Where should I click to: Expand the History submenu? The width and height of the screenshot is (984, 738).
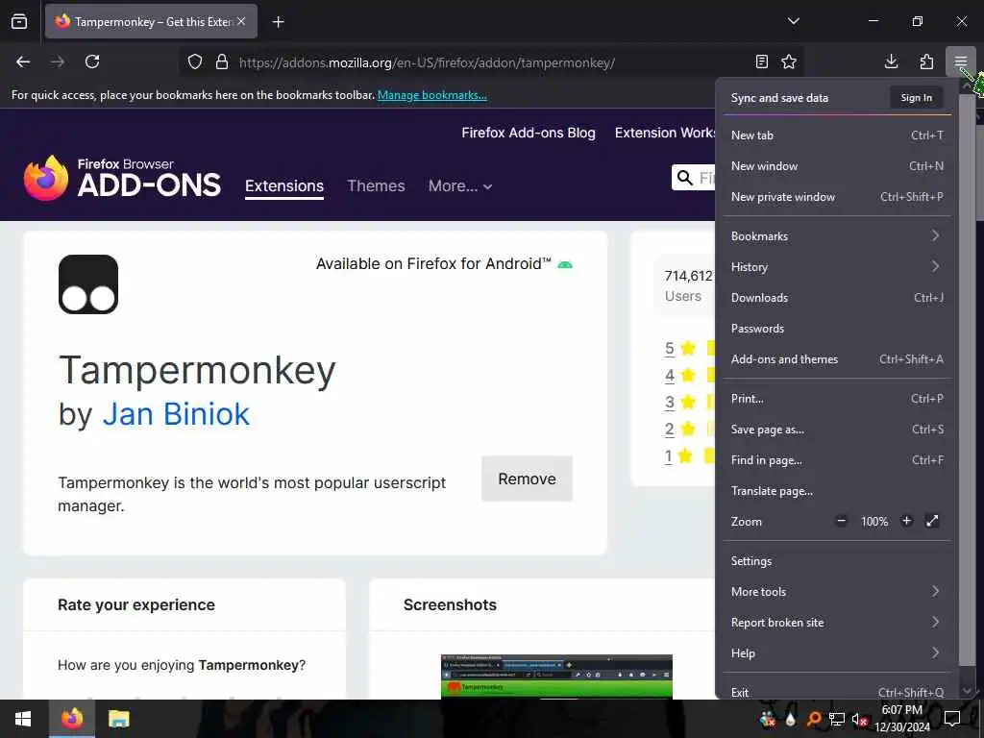(x=837, y=267)
